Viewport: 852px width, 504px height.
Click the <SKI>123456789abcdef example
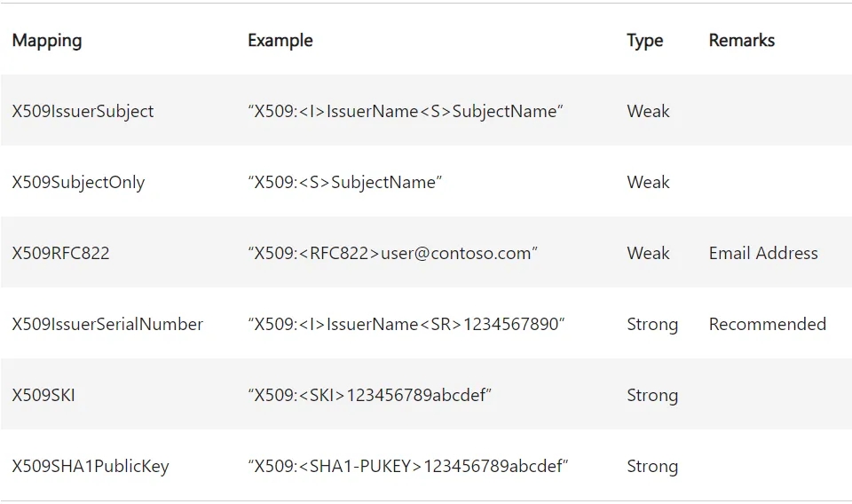point(369,395)
